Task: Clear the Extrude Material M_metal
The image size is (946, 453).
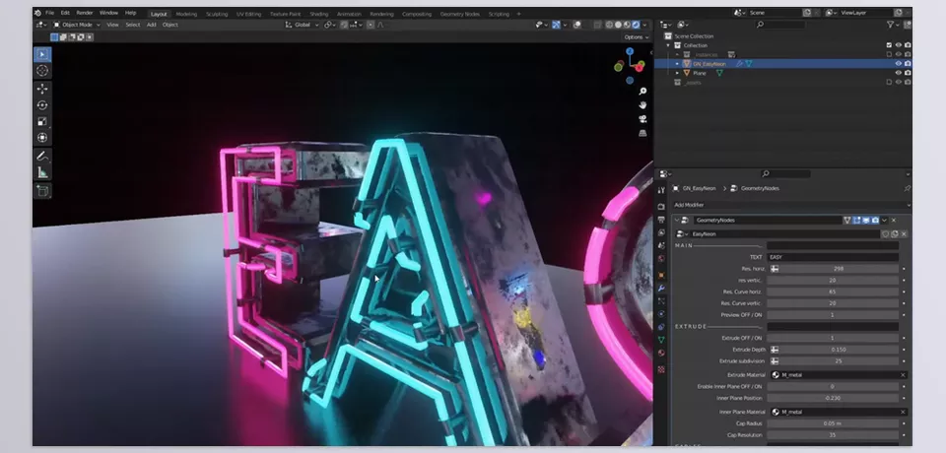Action: 903,375
